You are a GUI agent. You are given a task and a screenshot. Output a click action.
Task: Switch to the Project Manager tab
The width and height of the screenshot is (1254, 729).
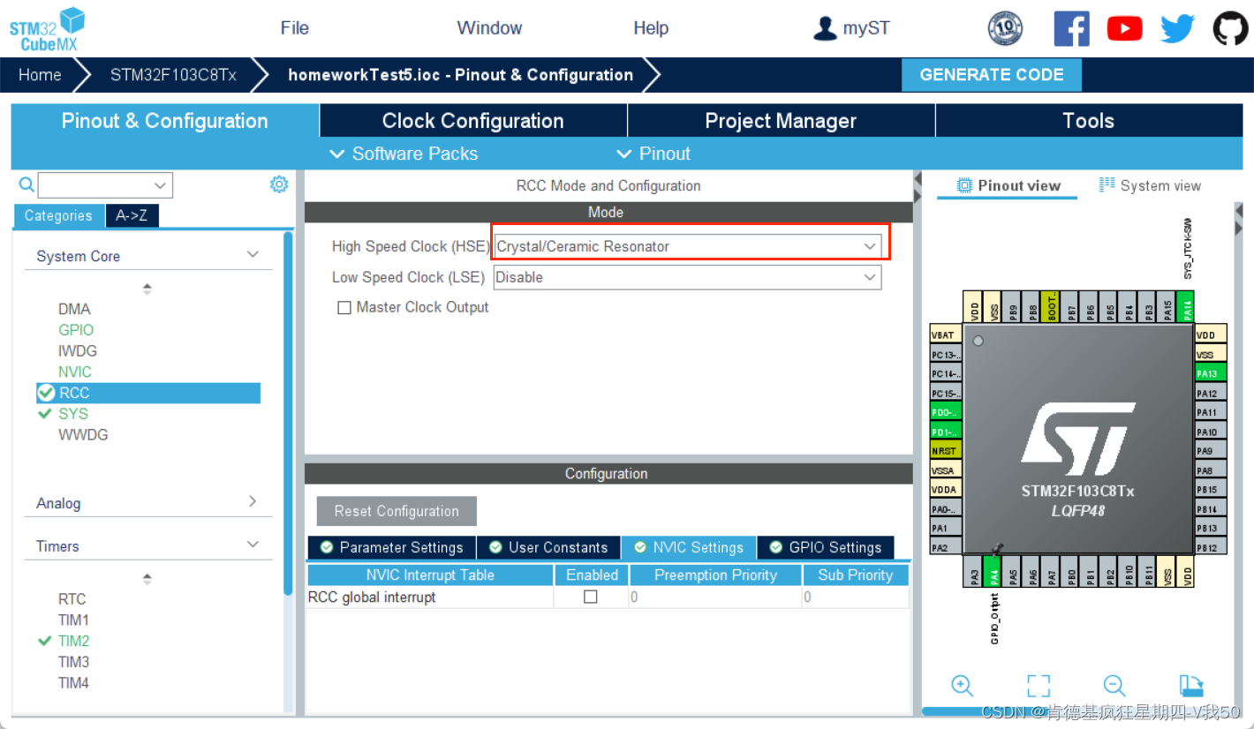pos(781,121)
